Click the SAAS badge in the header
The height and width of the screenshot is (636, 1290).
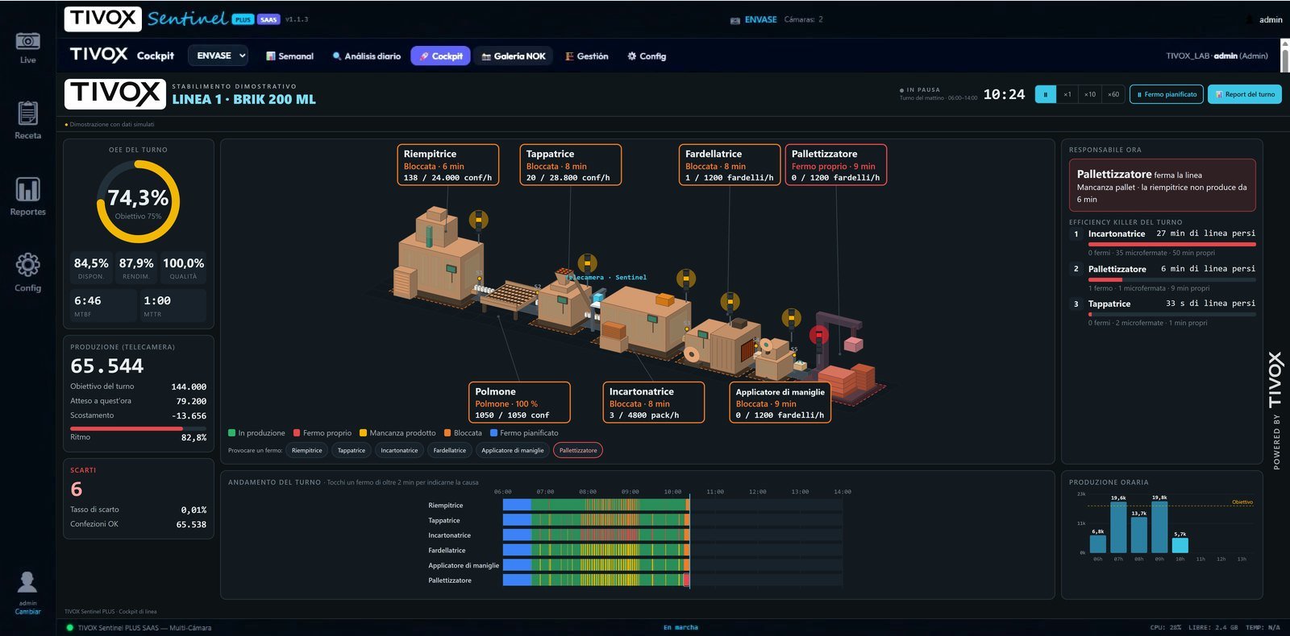point(268,19)
